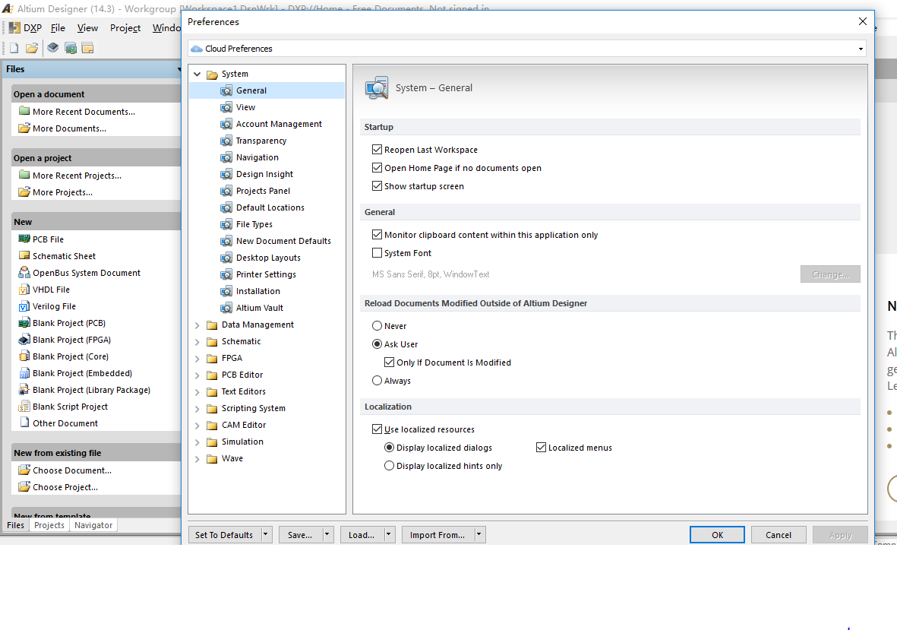This screenshot has height=630, width=897.
Task: Click Blank Script Project icon
Action: pos(24,407)
